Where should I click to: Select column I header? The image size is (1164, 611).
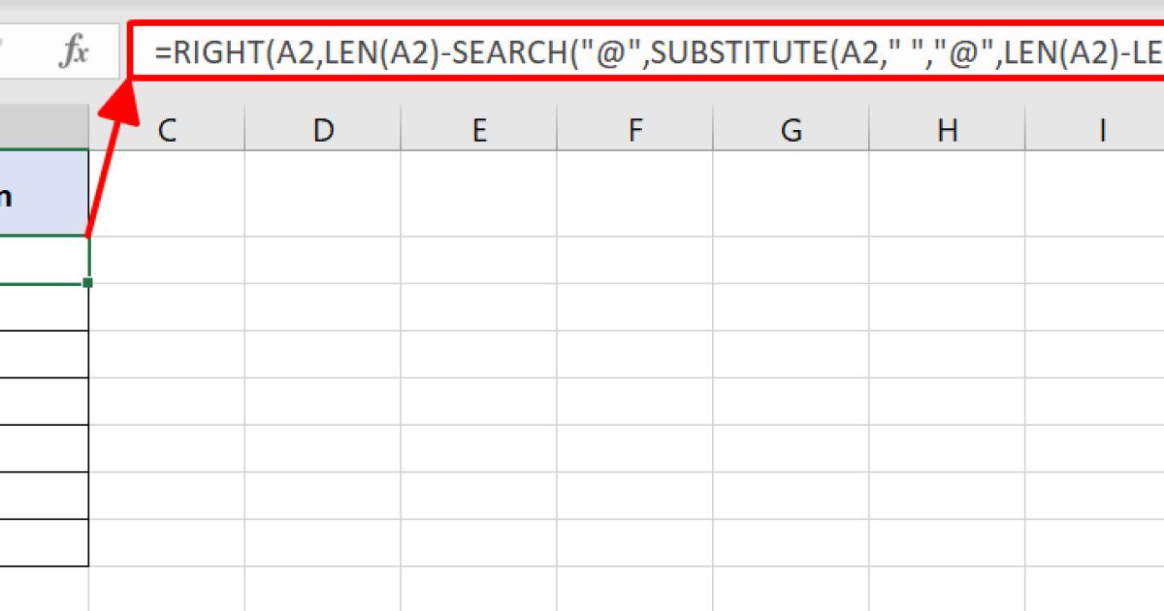coord(1104,131)
